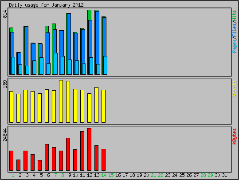Select day 18 on the date axis
Image resolution: width=239 pixels, height=180 pixels.
coord(132,175)
